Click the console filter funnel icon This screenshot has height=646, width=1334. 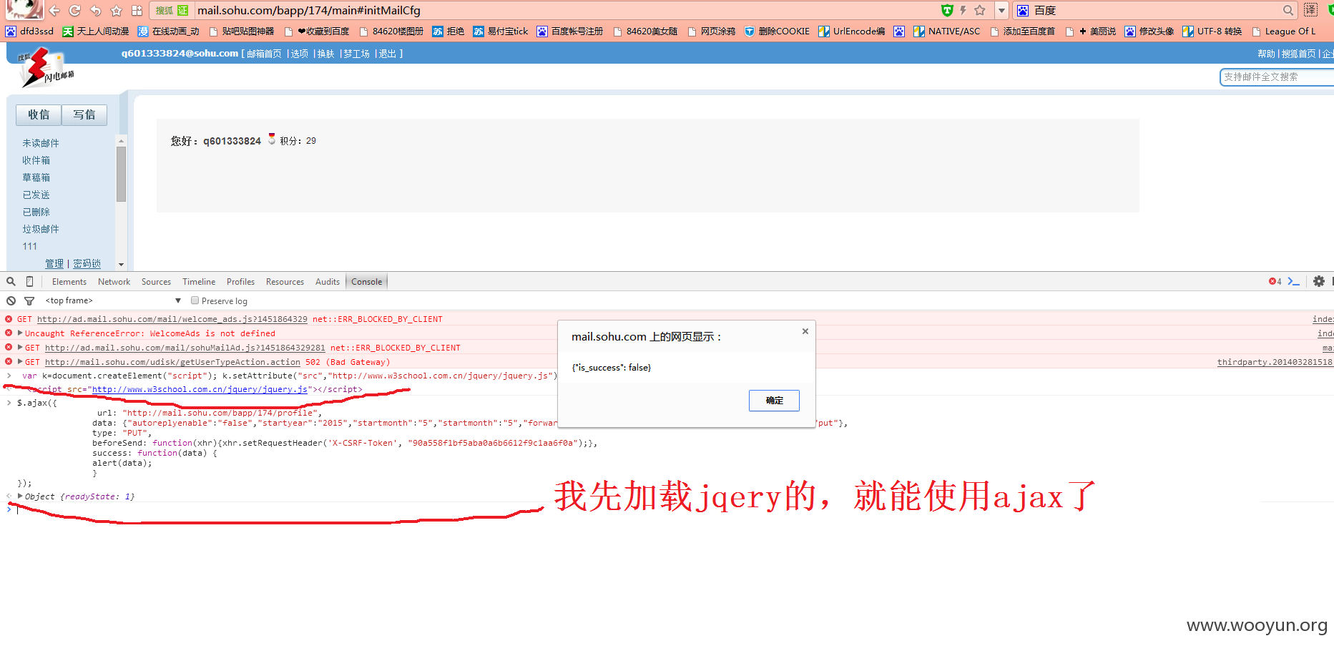coord(29,301)
